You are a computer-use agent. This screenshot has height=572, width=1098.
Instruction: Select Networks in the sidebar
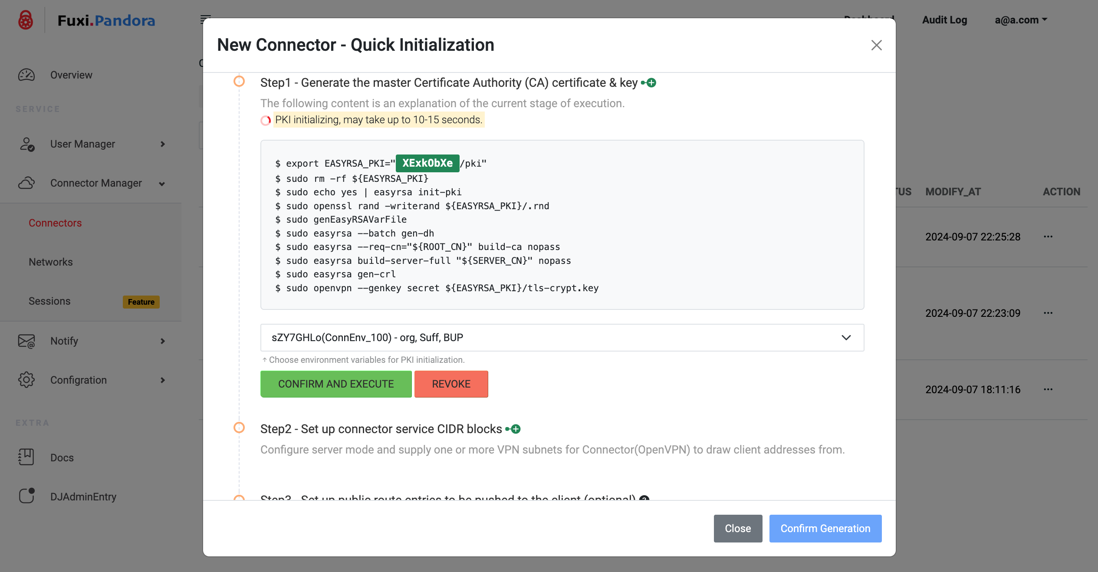coord(51,262)
